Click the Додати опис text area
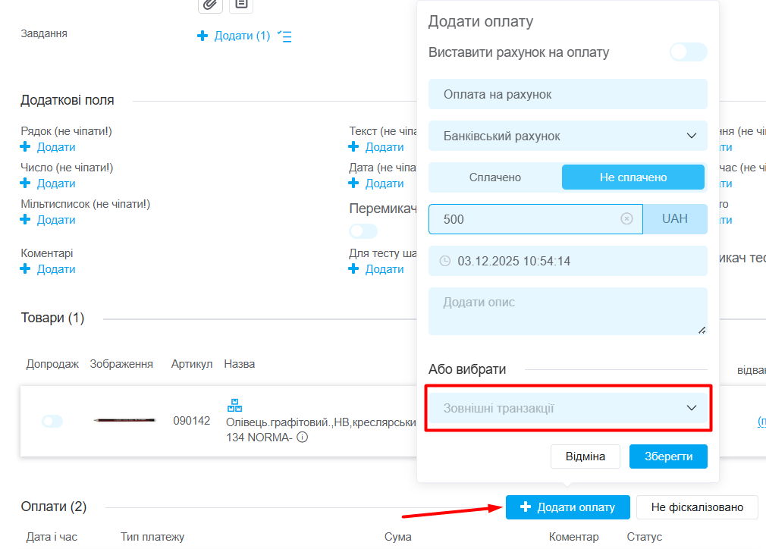Screen dimensions: 766x549 coord(567,311)
